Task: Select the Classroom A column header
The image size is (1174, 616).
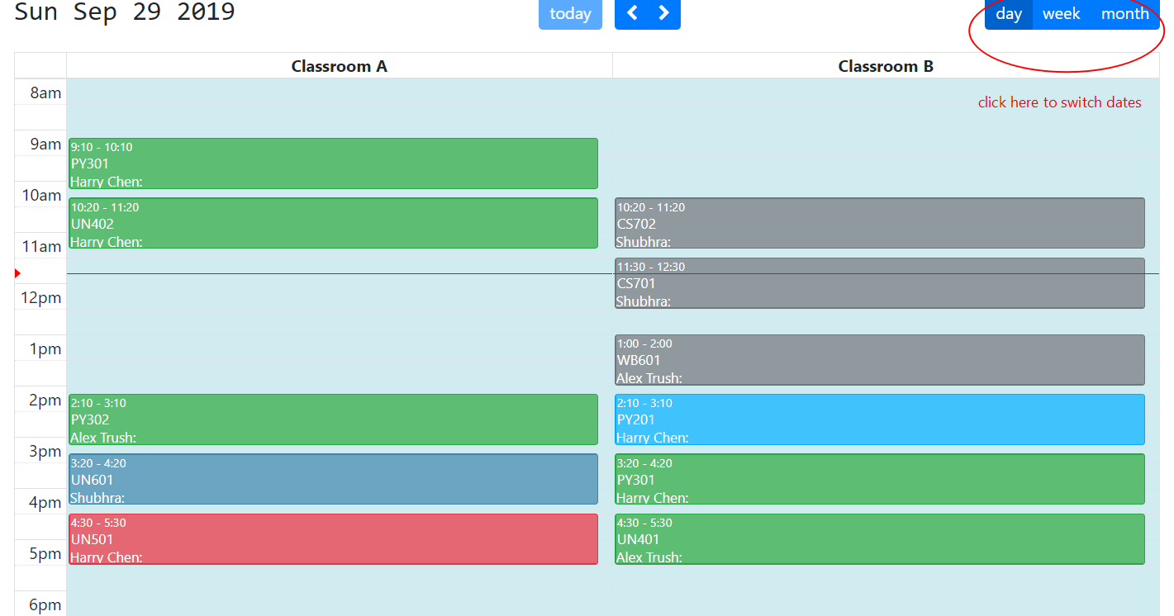Action: click(x=340, y=66)
